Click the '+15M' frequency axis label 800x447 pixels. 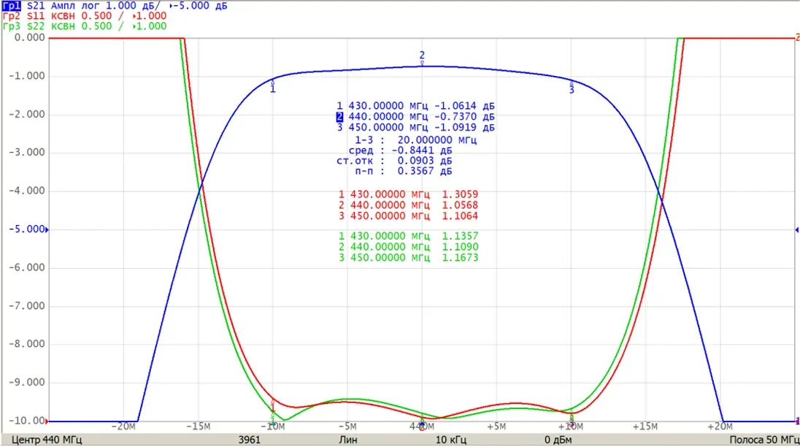click(645, 427)
